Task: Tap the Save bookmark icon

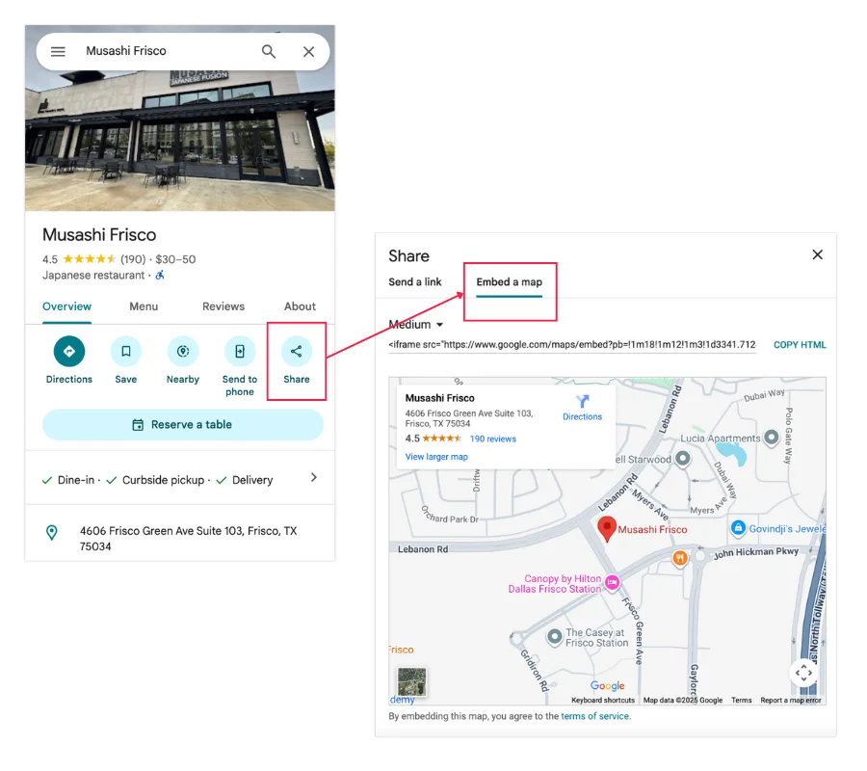Action: coord(125,351)
